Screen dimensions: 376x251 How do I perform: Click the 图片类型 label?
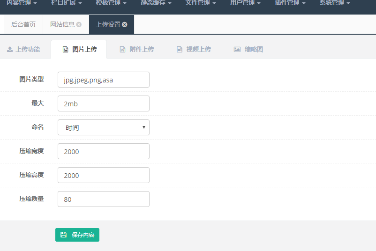(x=32, y=79)
